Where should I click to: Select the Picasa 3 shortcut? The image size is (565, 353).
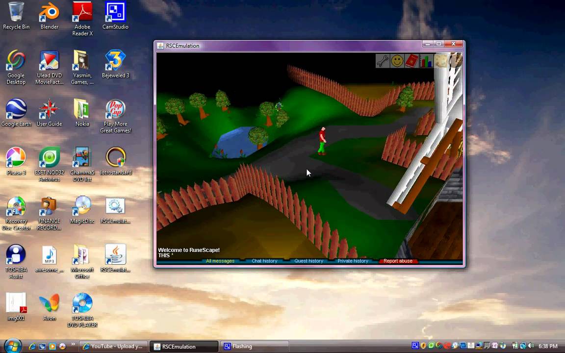(x=16, y=161)
